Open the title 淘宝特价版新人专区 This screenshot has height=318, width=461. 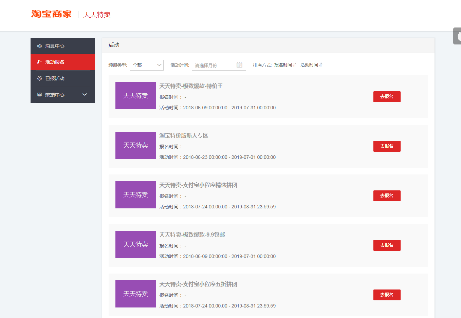[x=184, y=136]
